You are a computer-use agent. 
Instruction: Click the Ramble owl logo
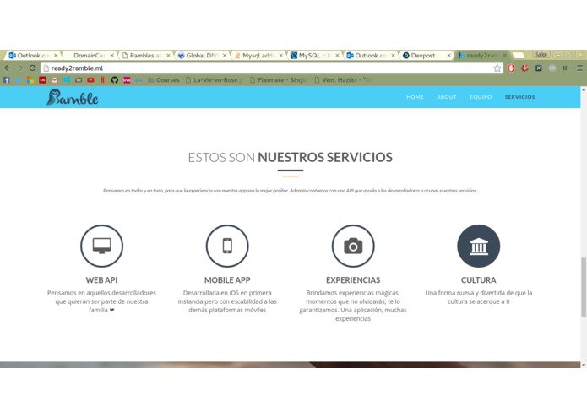click(73, 97)
